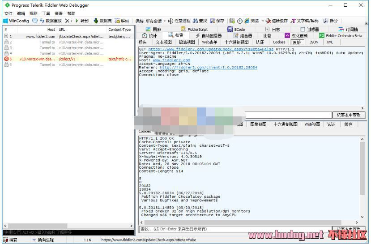Switch request view to JSON tab
This screenshot has height=244, width=371.
pos(314,42)
